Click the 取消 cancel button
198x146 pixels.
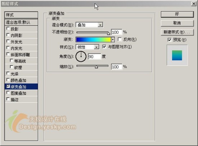[x=177, y=23]
